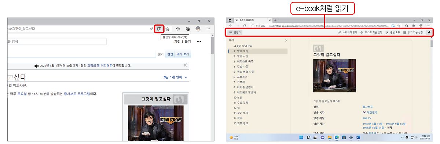The image size is (440, 144).
Task: Open Collections in left window toolbar
Action: pos(188,29)
